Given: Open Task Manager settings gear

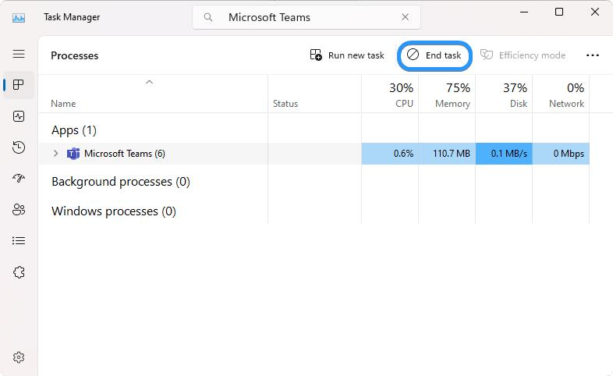Looking at the screenshot, I should pyautogui.click(x=19, y=357).
